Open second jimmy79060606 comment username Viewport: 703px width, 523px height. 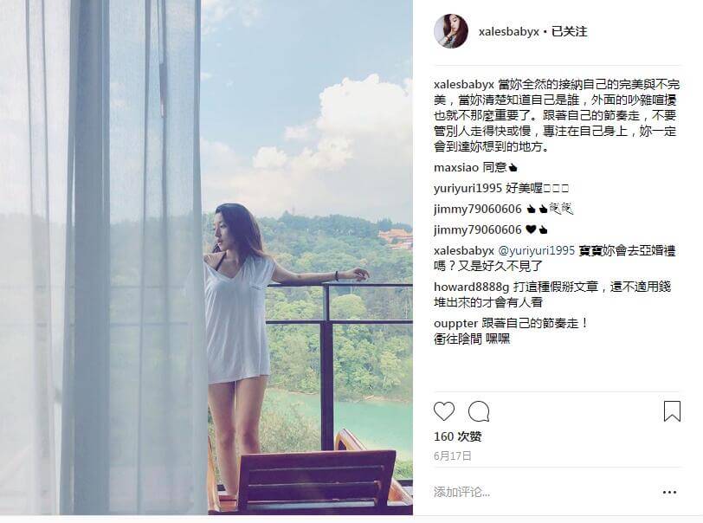[478, 229]
